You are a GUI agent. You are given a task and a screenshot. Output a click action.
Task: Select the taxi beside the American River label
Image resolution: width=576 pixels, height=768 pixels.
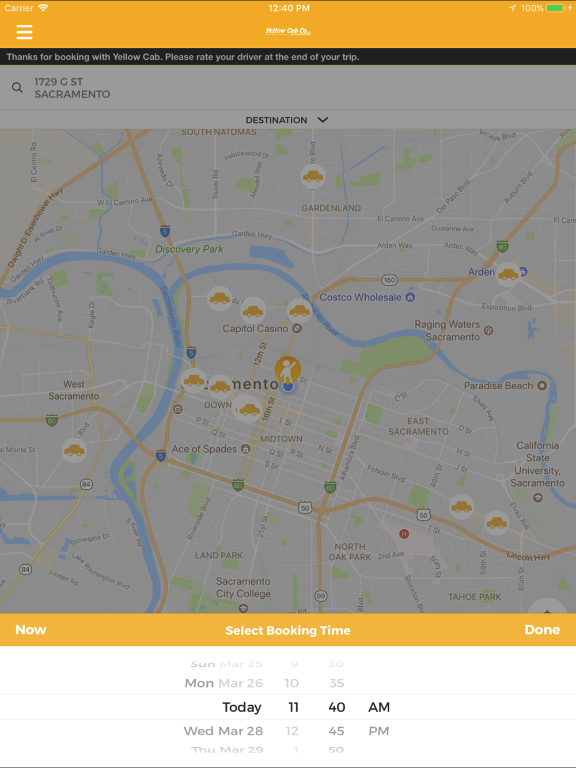[x=300, y=311]
